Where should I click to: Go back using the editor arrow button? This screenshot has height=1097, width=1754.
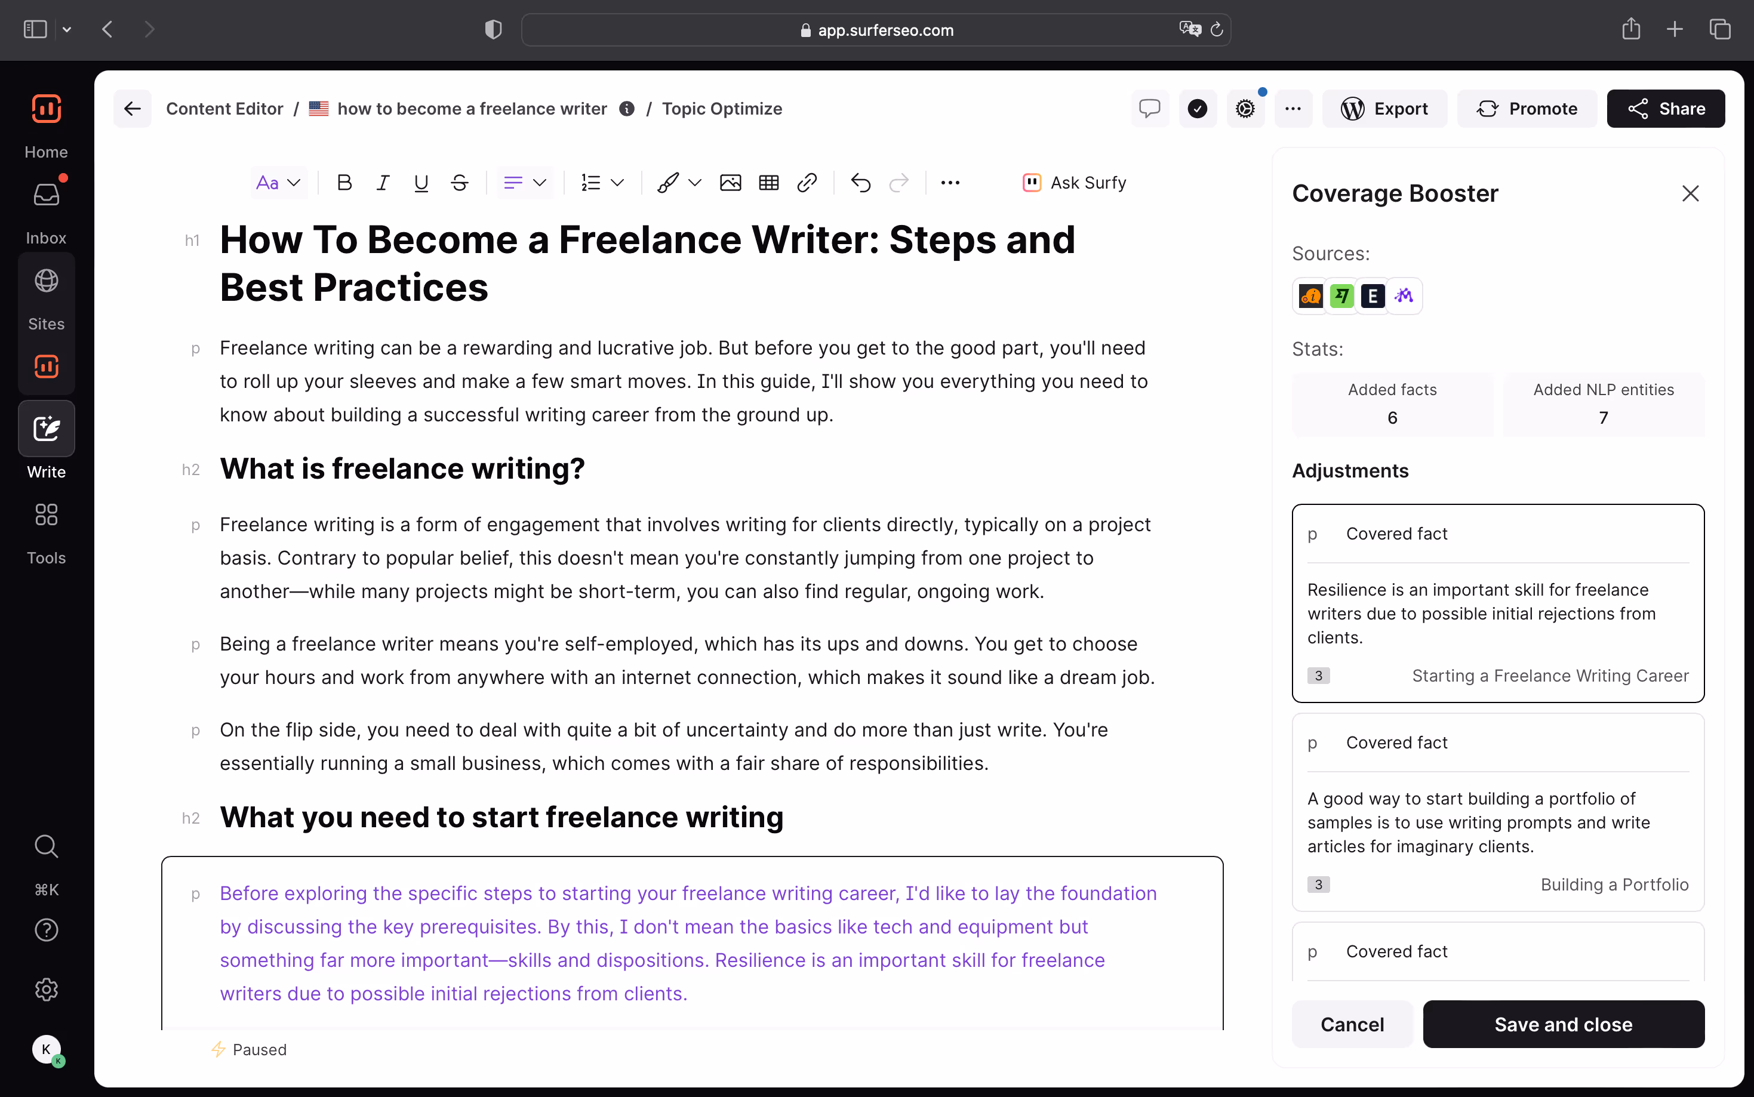(x=132, y=109)
